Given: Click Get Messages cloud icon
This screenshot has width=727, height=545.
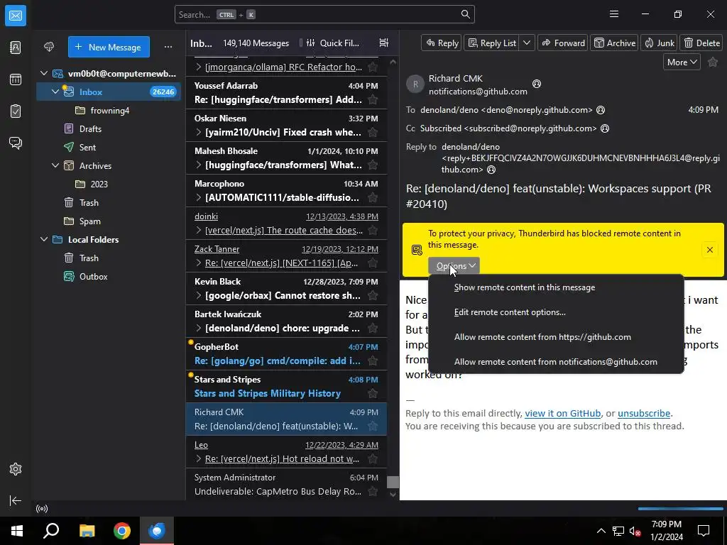Looking at the screenshot, I should tap(49, 47).
